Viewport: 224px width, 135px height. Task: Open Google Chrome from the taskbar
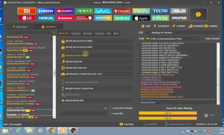tap(51, 131)
